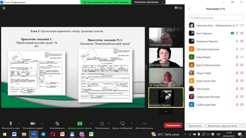Screen dimensions: 246x138
Task: Open Telegram from the taskbar
Action: pyautogui.click(x=43, y=134)
